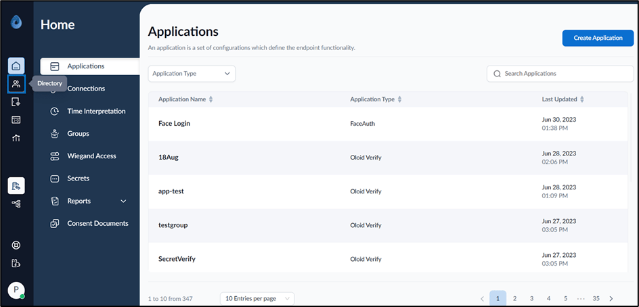
Task: Sort by Application Type arrows
Action: point(399,99)
